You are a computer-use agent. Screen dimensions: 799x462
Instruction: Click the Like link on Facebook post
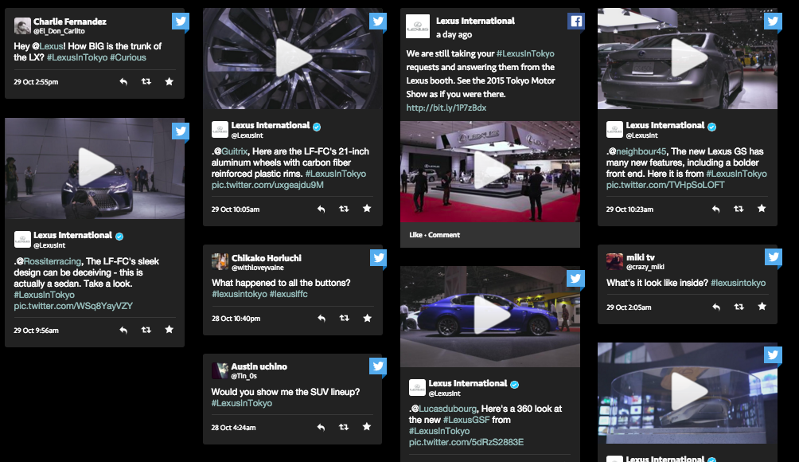click(415, 234)
